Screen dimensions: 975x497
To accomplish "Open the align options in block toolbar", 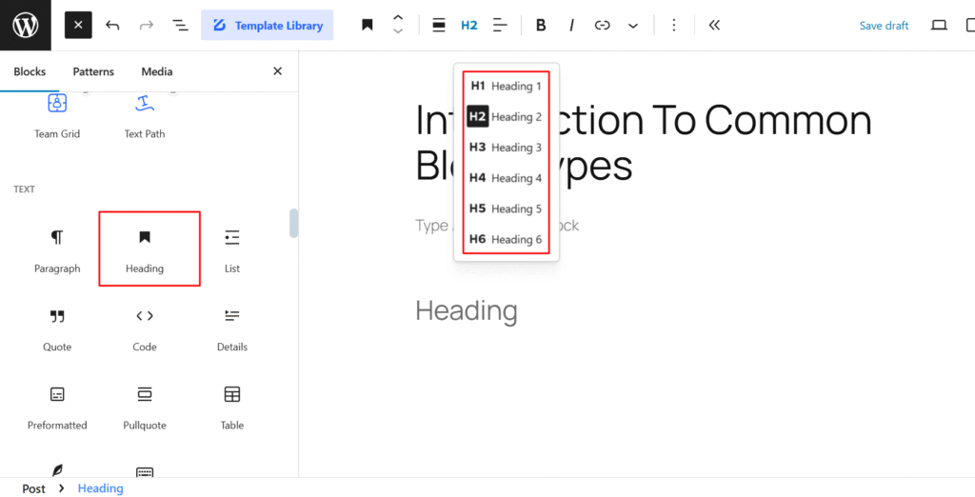I will tap(439, 26).
